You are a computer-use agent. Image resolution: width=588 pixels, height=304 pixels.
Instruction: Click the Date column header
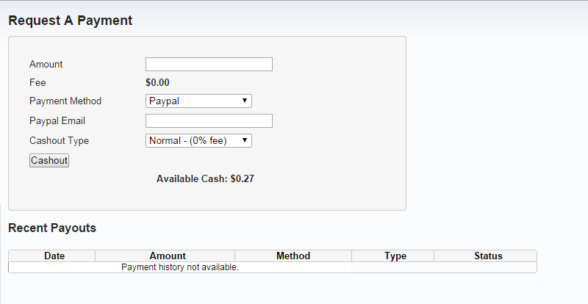[54, 256]
